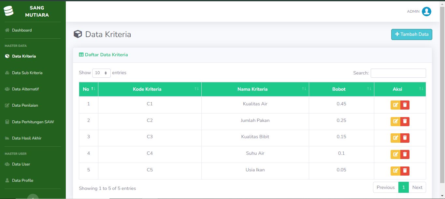Image resolution: width=445 pixels, height=199 pixels.
Task: Click the Sang Mutiara database logo
Action: 9,11
